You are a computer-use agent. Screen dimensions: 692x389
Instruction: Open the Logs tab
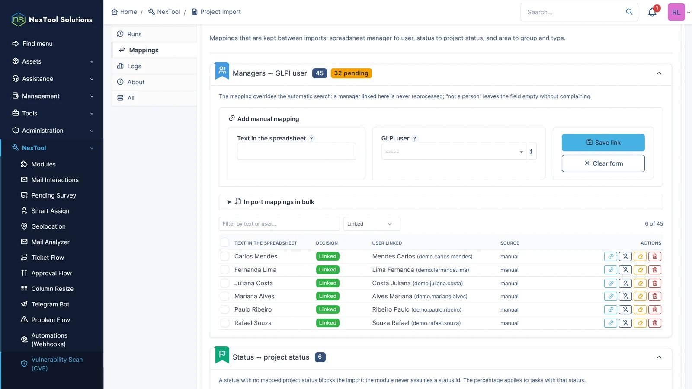[x=154, y=66]
